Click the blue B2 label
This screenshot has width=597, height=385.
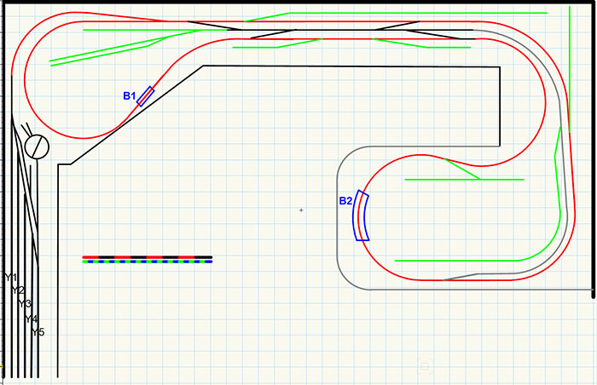coord(345,201)
